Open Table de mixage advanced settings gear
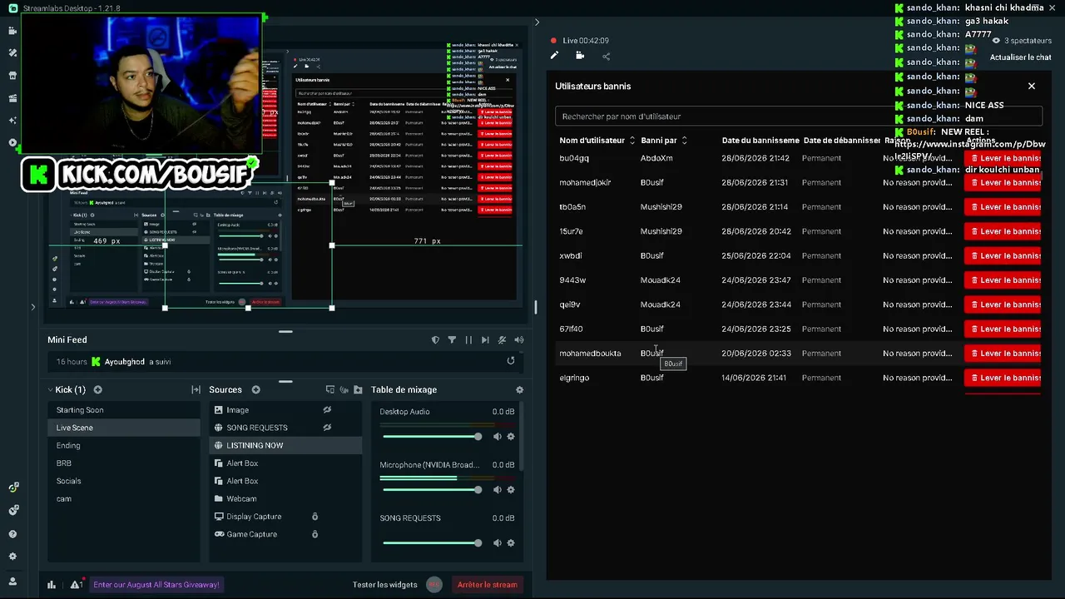Image resolution: width=1065 pixels, height=599 pixels. tap(519, 389)
